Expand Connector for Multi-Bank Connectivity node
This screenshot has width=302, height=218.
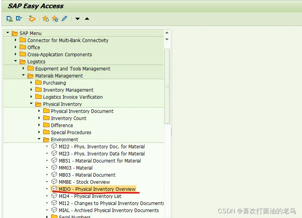coord(16,40)
